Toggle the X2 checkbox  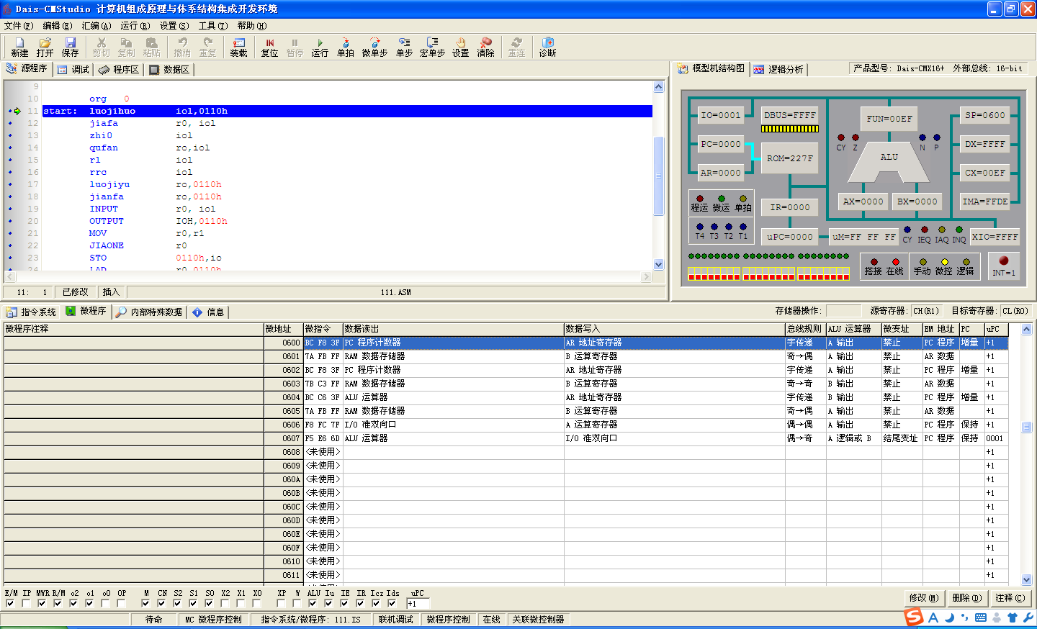tap(225, 603)
